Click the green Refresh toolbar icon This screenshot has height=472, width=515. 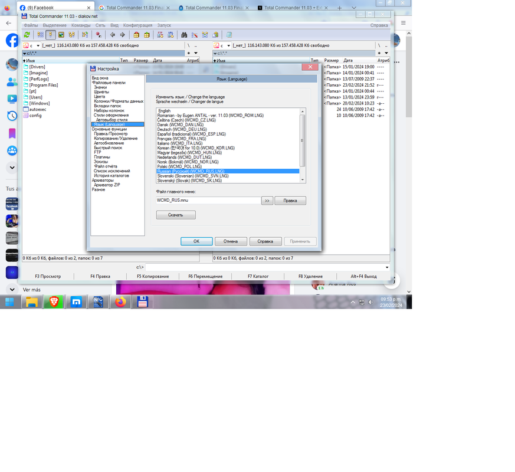tap(27, 35)
